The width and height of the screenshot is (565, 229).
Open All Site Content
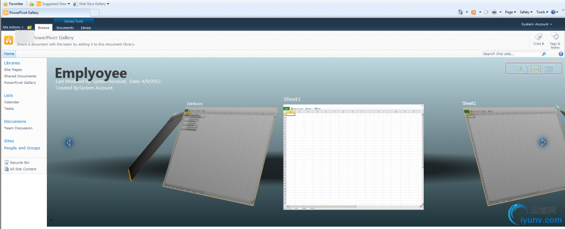pos(20,169)
